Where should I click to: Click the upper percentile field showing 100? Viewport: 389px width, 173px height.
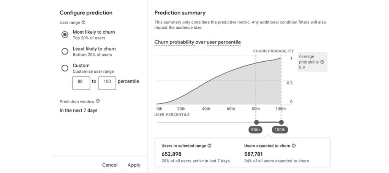click(x=107, y=81)
